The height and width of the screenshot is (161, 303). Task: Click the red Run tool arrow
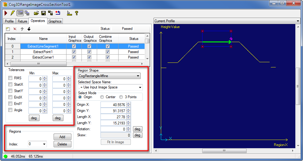coord(6,13)
